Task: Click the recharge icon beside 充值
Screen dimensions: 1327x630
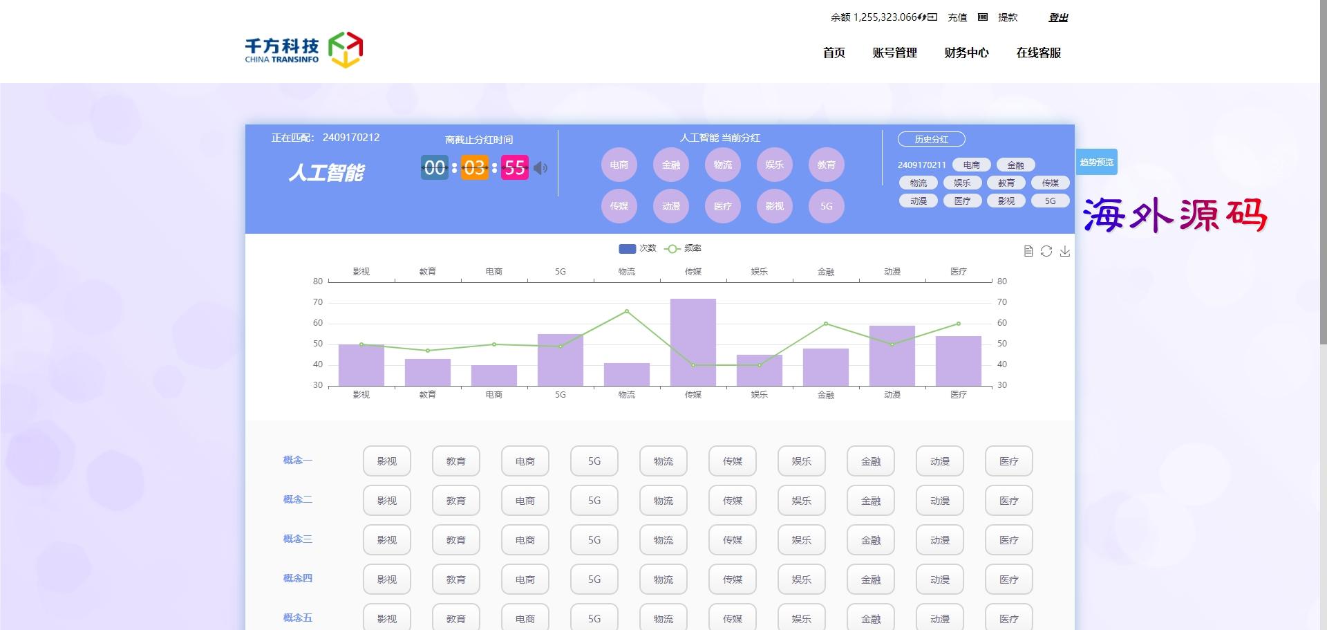Action: [x=932, y=17]
